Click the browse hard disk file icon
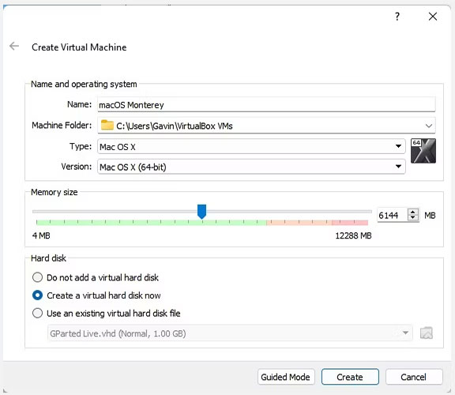Screen dimensions: 455x395 point(427,333)
